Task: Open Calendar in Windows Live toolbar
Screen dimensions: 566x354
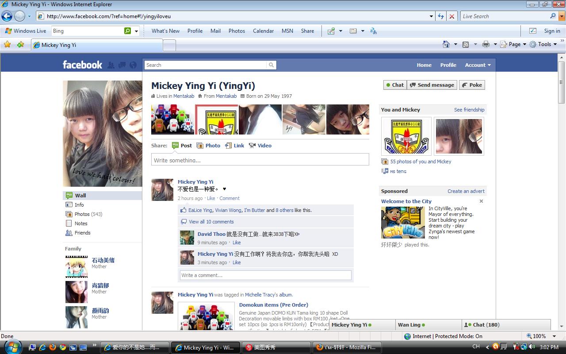Action: point(263,31)
